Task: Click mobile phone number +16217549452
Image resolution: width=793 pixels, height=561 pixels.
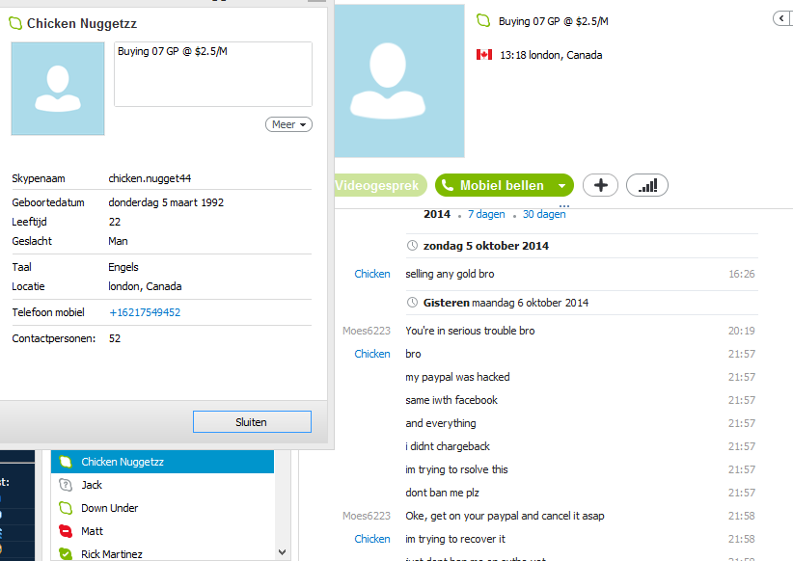Action: (145, 312)
